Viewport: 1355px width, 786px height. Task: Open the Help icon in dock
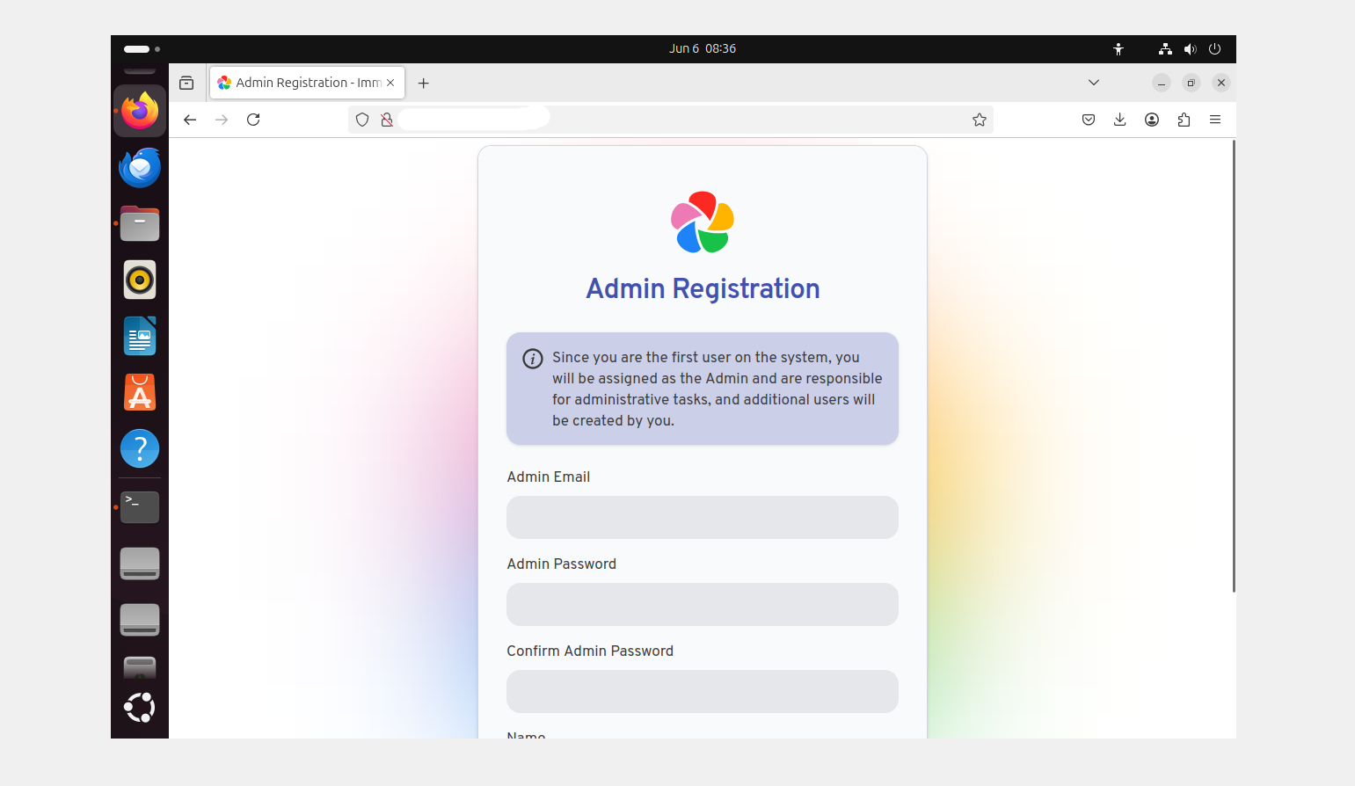tap(140, 448)
